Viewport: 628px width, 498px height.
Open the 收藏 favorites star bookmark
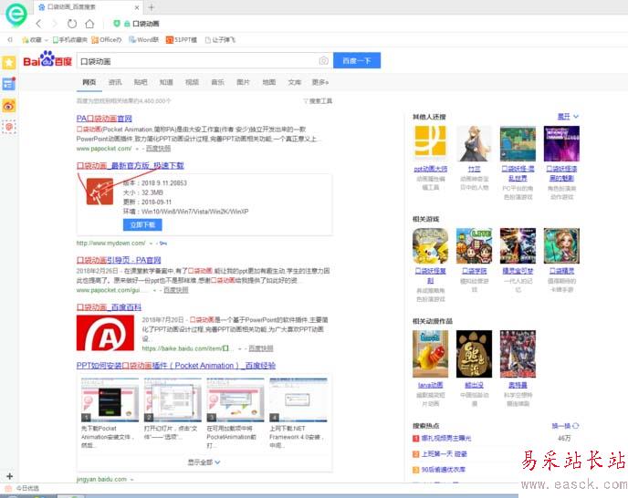tap(32, 39)
